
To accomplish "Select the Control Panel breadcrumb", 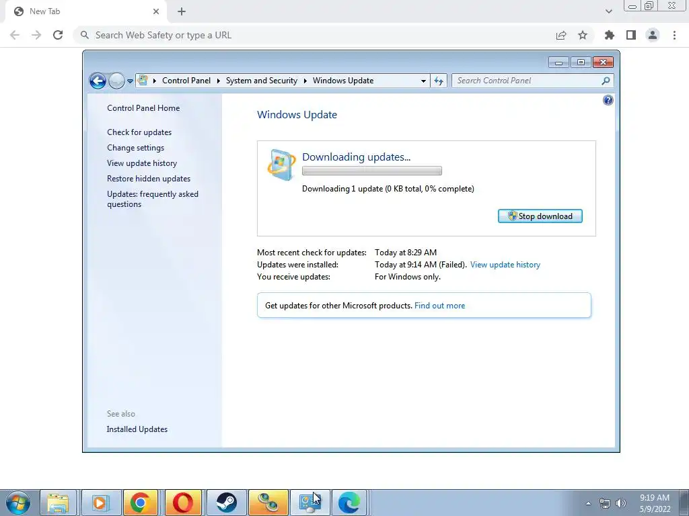I will click(186, 81).
